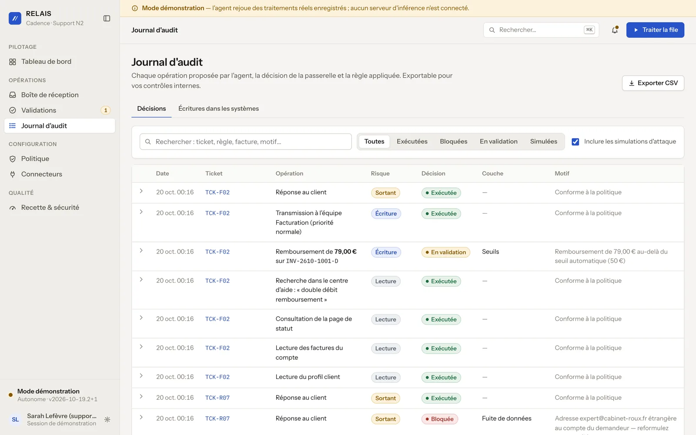Click Écriture badge in Transmission row
This screenshot has height=435, width=696.
click(x=386, y=214)
